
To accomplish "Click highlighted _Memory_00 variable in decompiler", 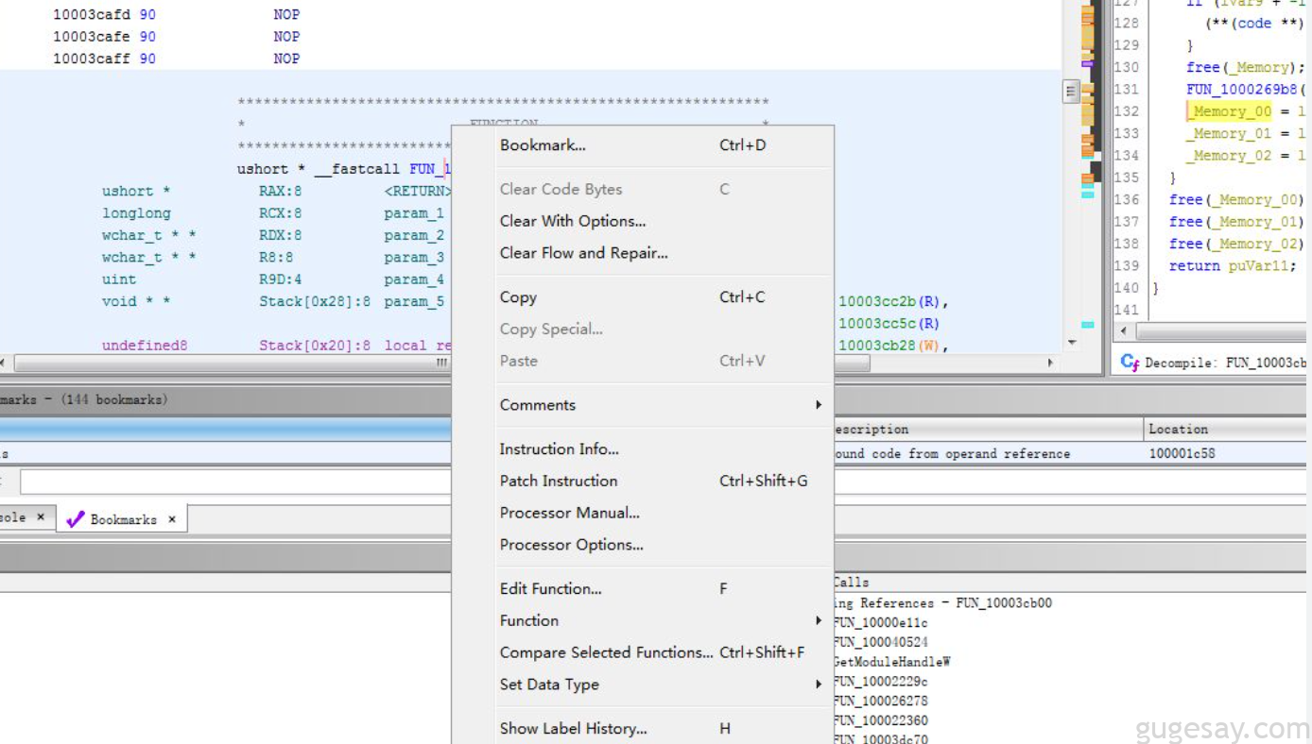I will point(1230,111).
